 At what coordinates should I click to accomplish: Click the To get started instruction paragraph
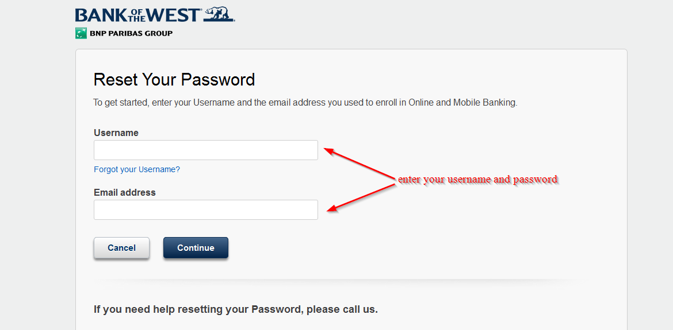305,103
